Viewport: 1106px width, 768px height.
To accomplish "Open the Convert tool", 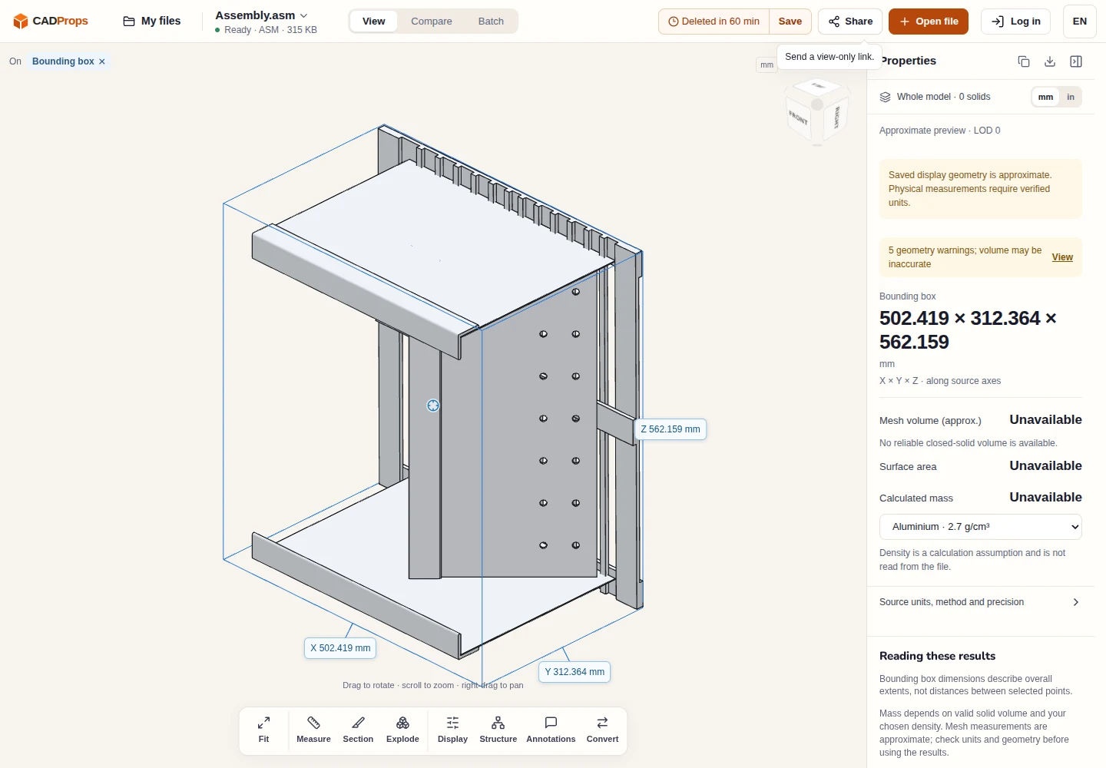I will (602, 730).
